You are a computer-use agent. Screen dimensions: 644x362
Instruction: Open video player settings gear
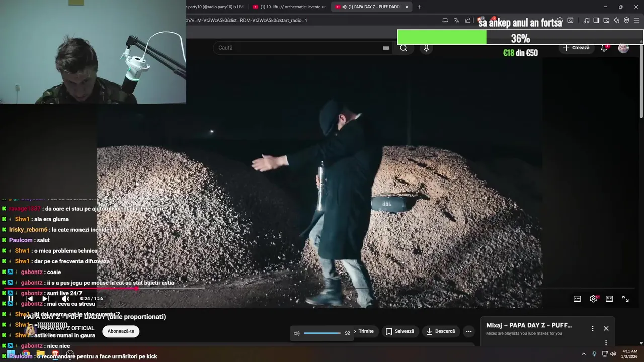(x=593, y=299)
